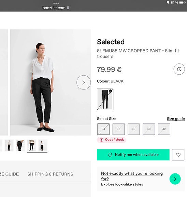View the striped top model thumbnail
The height and width of the screenshot is (197, 187).
[31, 145]
